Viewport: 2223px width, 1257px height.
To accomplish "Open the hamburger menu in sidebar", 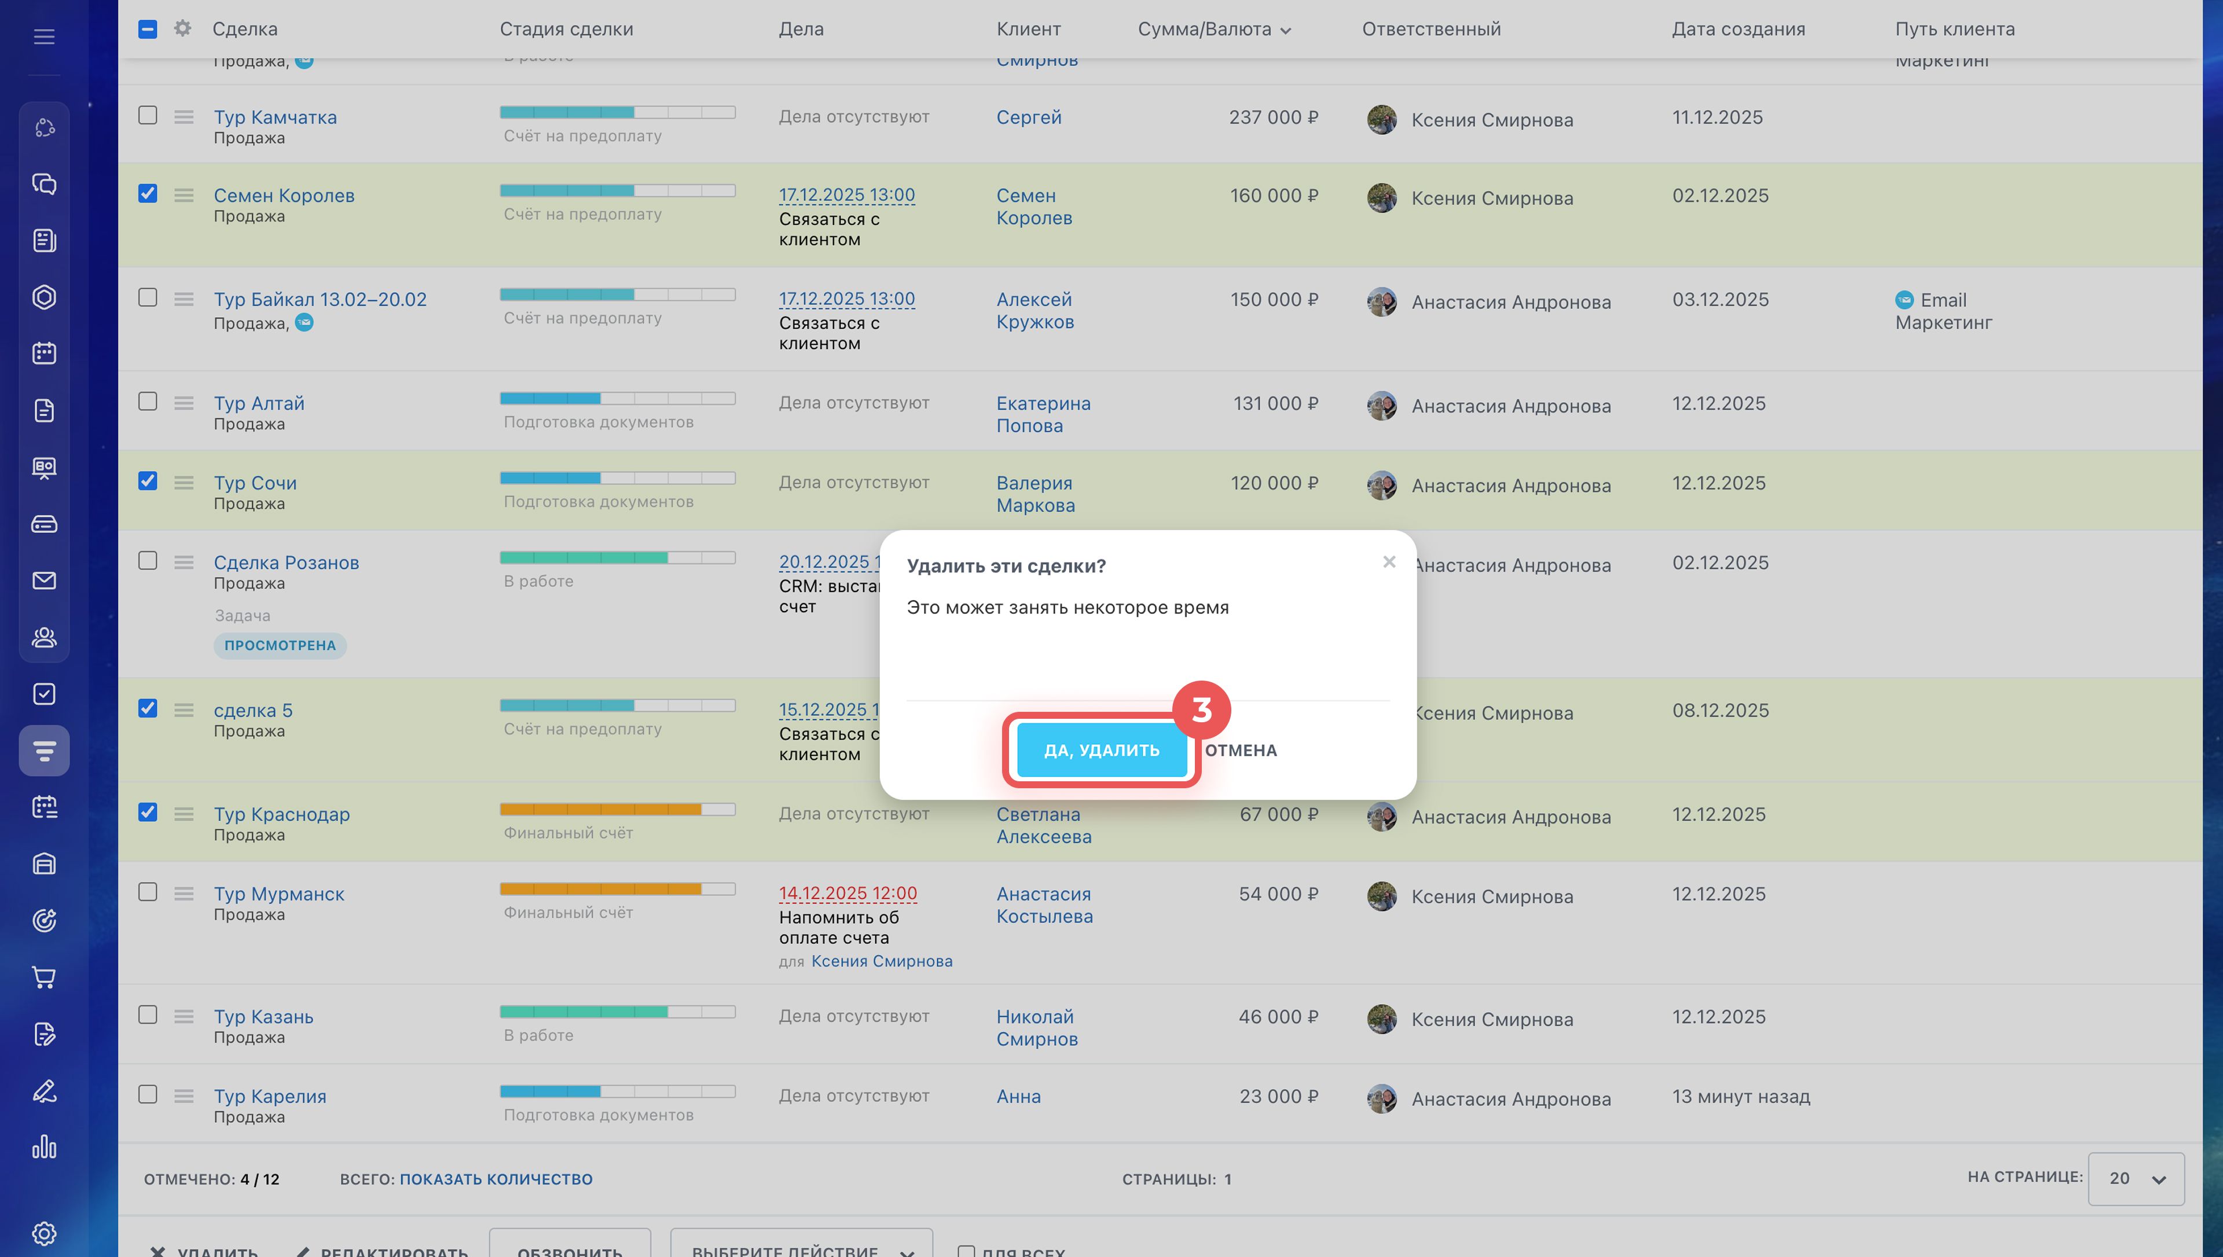I will pyautogui.click(x=44, y=36).
